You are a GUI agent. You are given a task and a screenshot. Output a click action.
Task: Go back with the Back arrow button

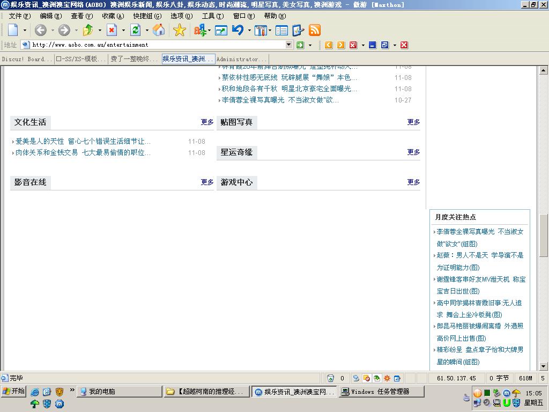[40, 30]
